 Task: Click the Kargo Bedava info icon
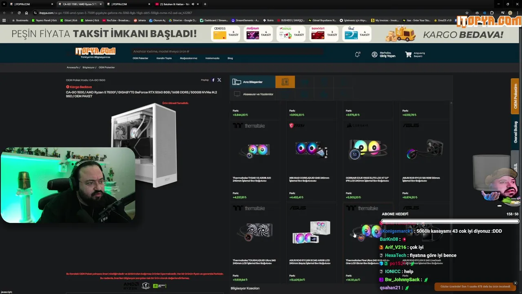tap(68, 87)
